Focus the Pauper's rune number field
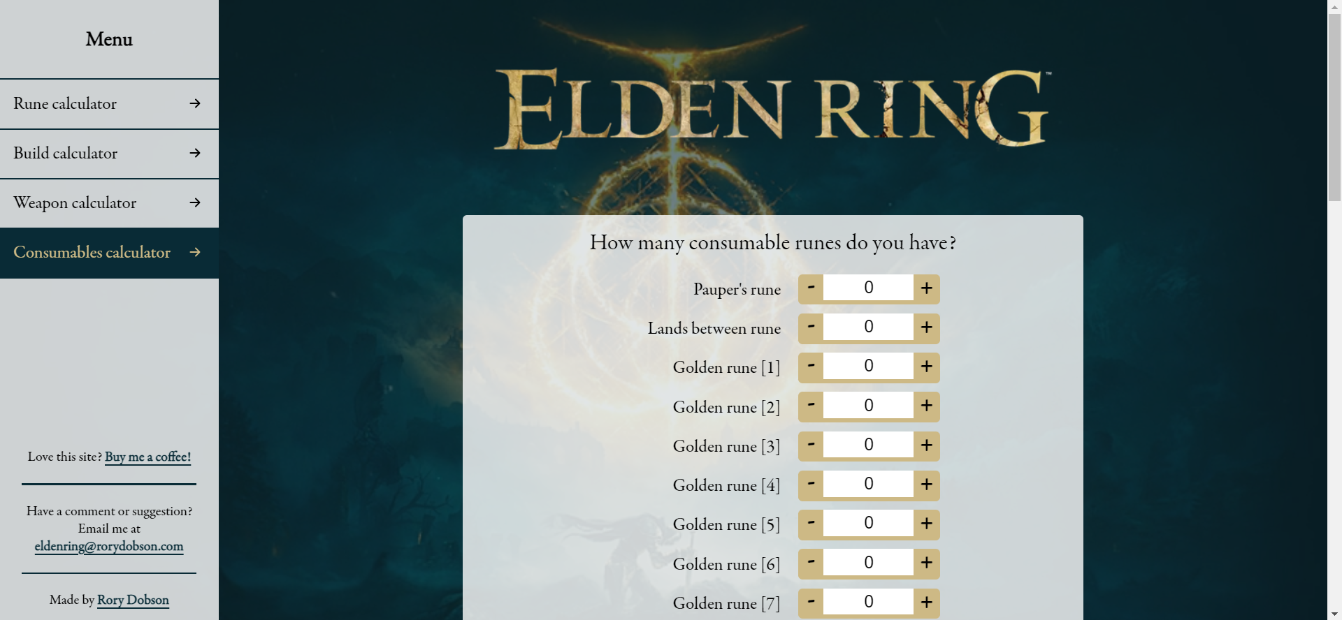This screenshot has height=620, width=1342. pyautogui.click(x=868, y=288)
